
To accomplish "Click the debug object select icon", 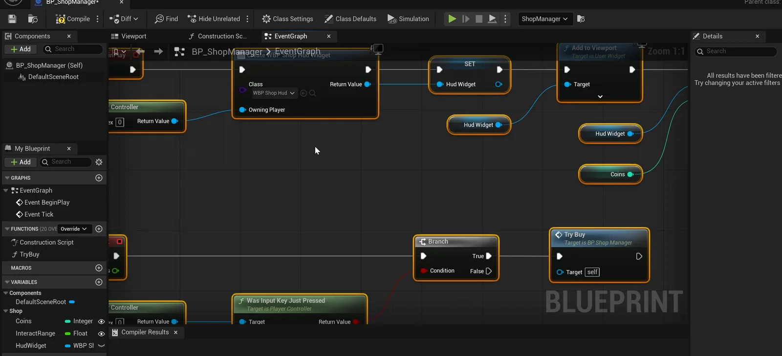I will pyautogui.click(x=581, y=19).
